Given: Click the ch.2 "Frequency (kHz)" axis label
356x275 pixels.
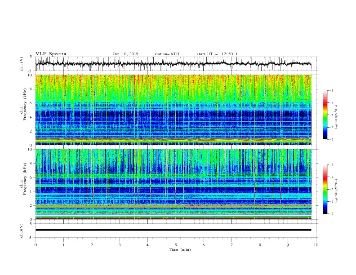Looking at the screenshot, I should coord(25,178).
